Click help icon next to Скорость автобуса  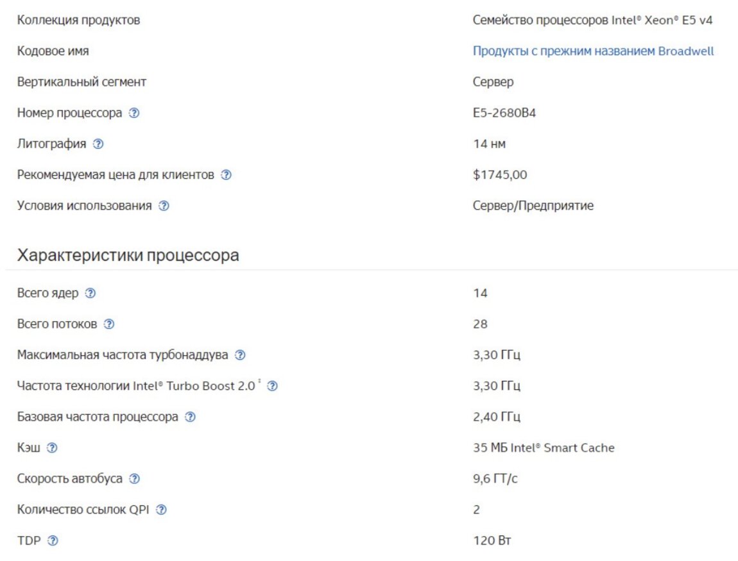point(134,479)
